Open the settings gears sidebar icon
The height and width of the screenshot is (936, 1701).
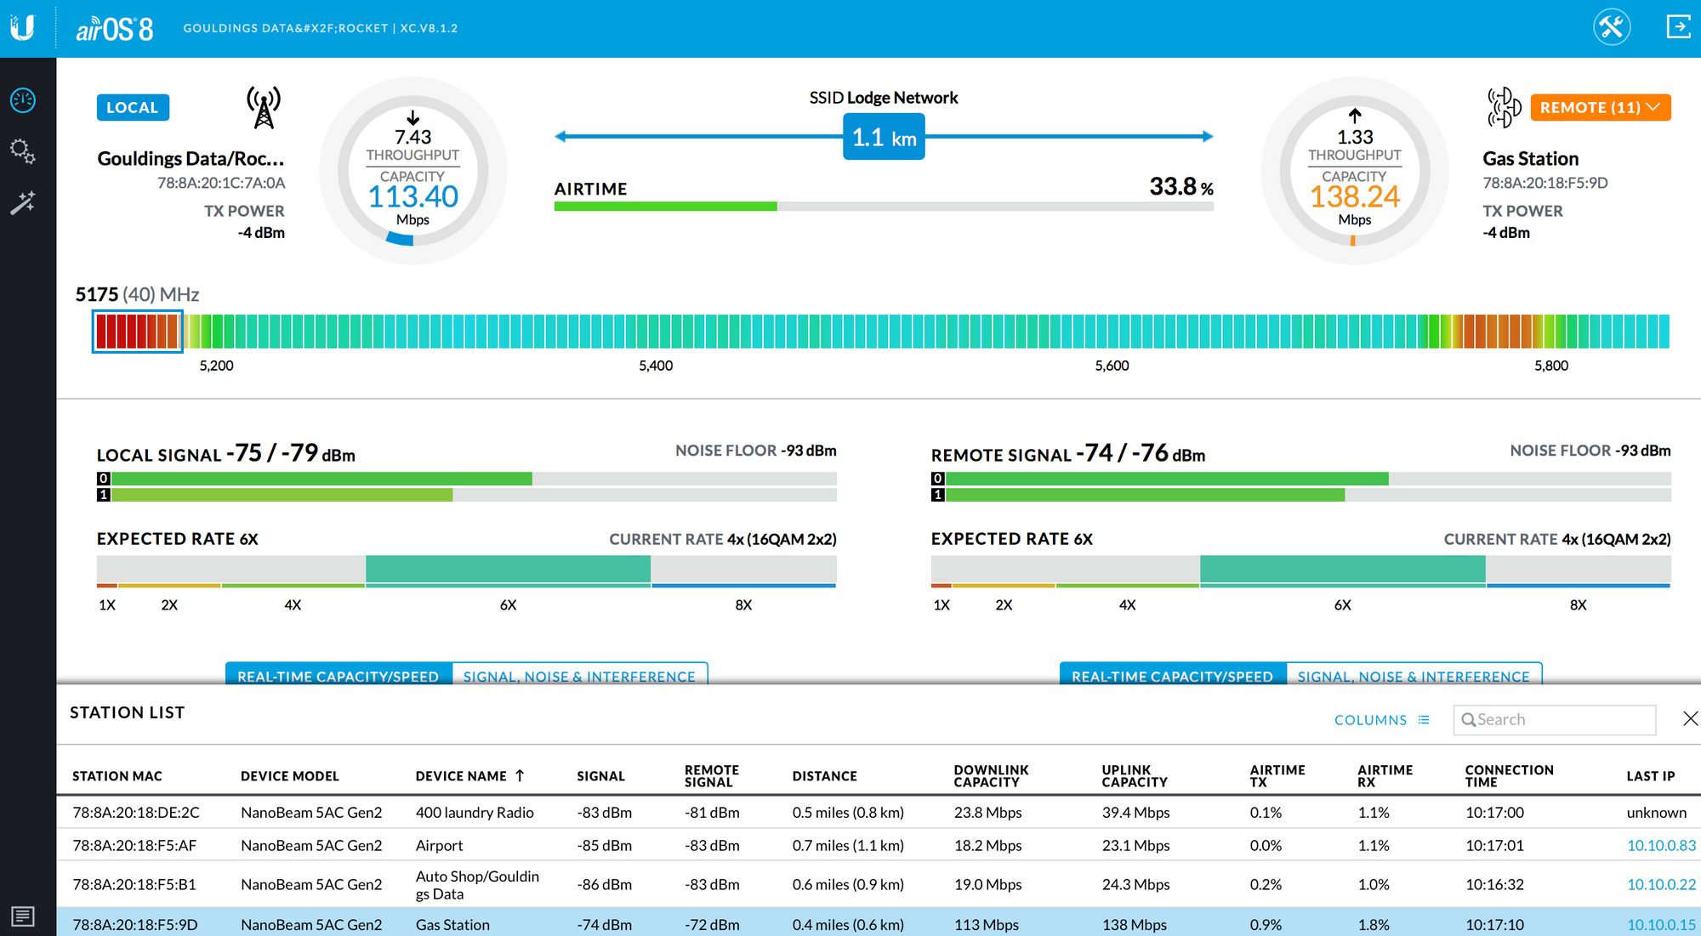click(23, 151)
